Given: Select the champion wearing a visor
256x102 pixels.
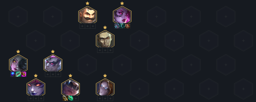Looking at the screenshot, I should pyautogui.click(x=70, y=87).
